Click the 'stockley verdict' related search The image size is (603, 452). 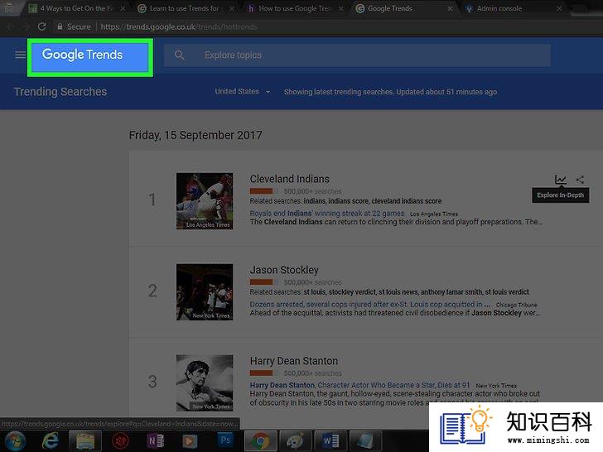tap(352, 292)
